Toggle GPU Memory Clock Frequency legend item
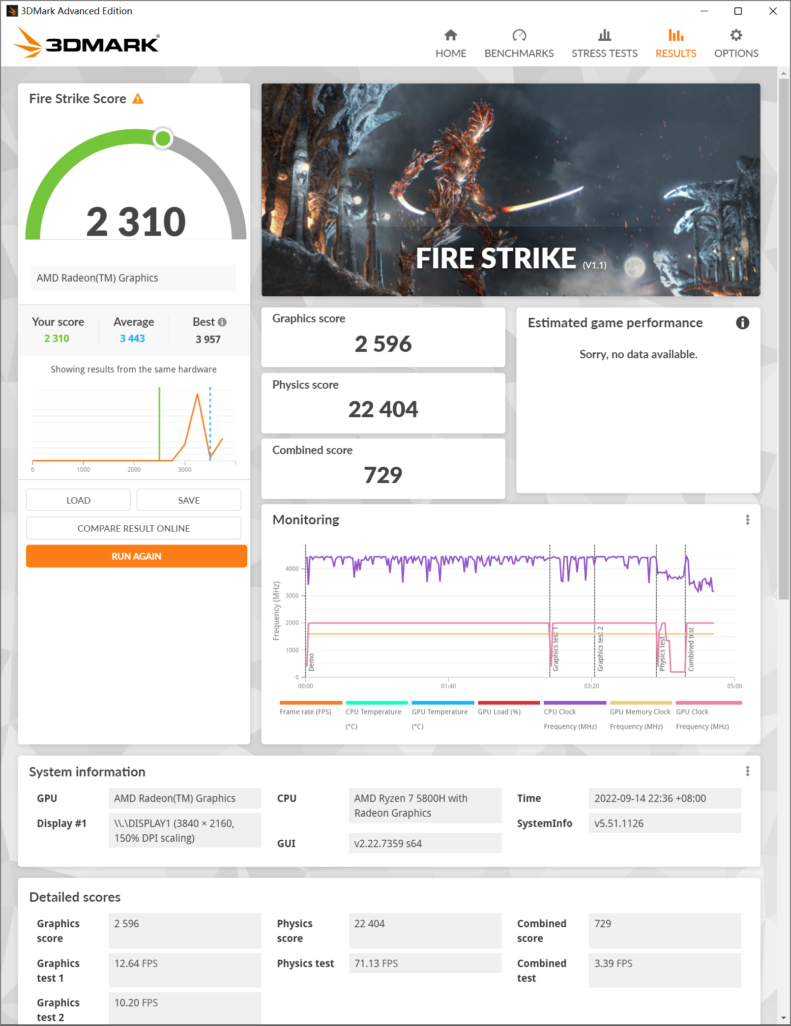The width and height of the screenshot is (791, 1026). (x=641, y=715)
